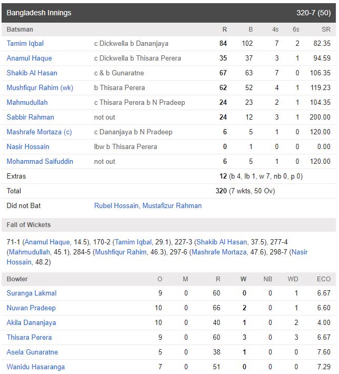Click the Bangladesh Innings header bar

pyautogui.click(x=168, y=13)
